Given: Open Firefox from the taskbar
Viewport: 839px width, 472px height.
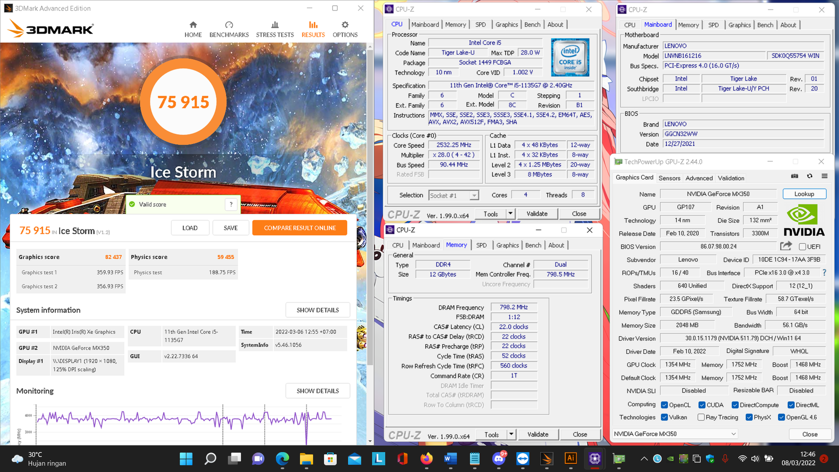Looking at the screenshot, I should tap(426, 458).
